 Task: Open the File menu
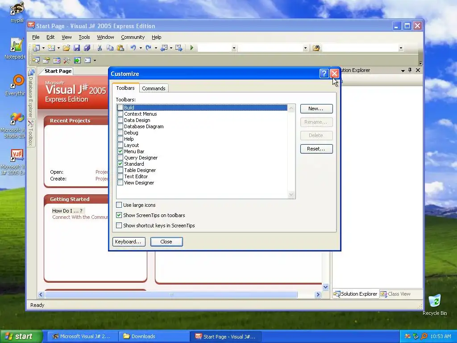(36, 37)
